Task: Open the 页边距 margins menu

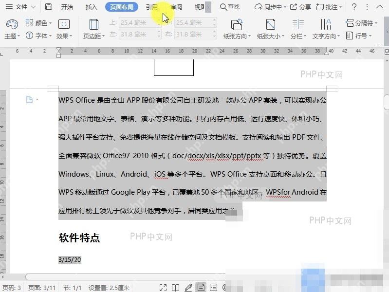Action: pyautogui.click(x=94, y=29)
